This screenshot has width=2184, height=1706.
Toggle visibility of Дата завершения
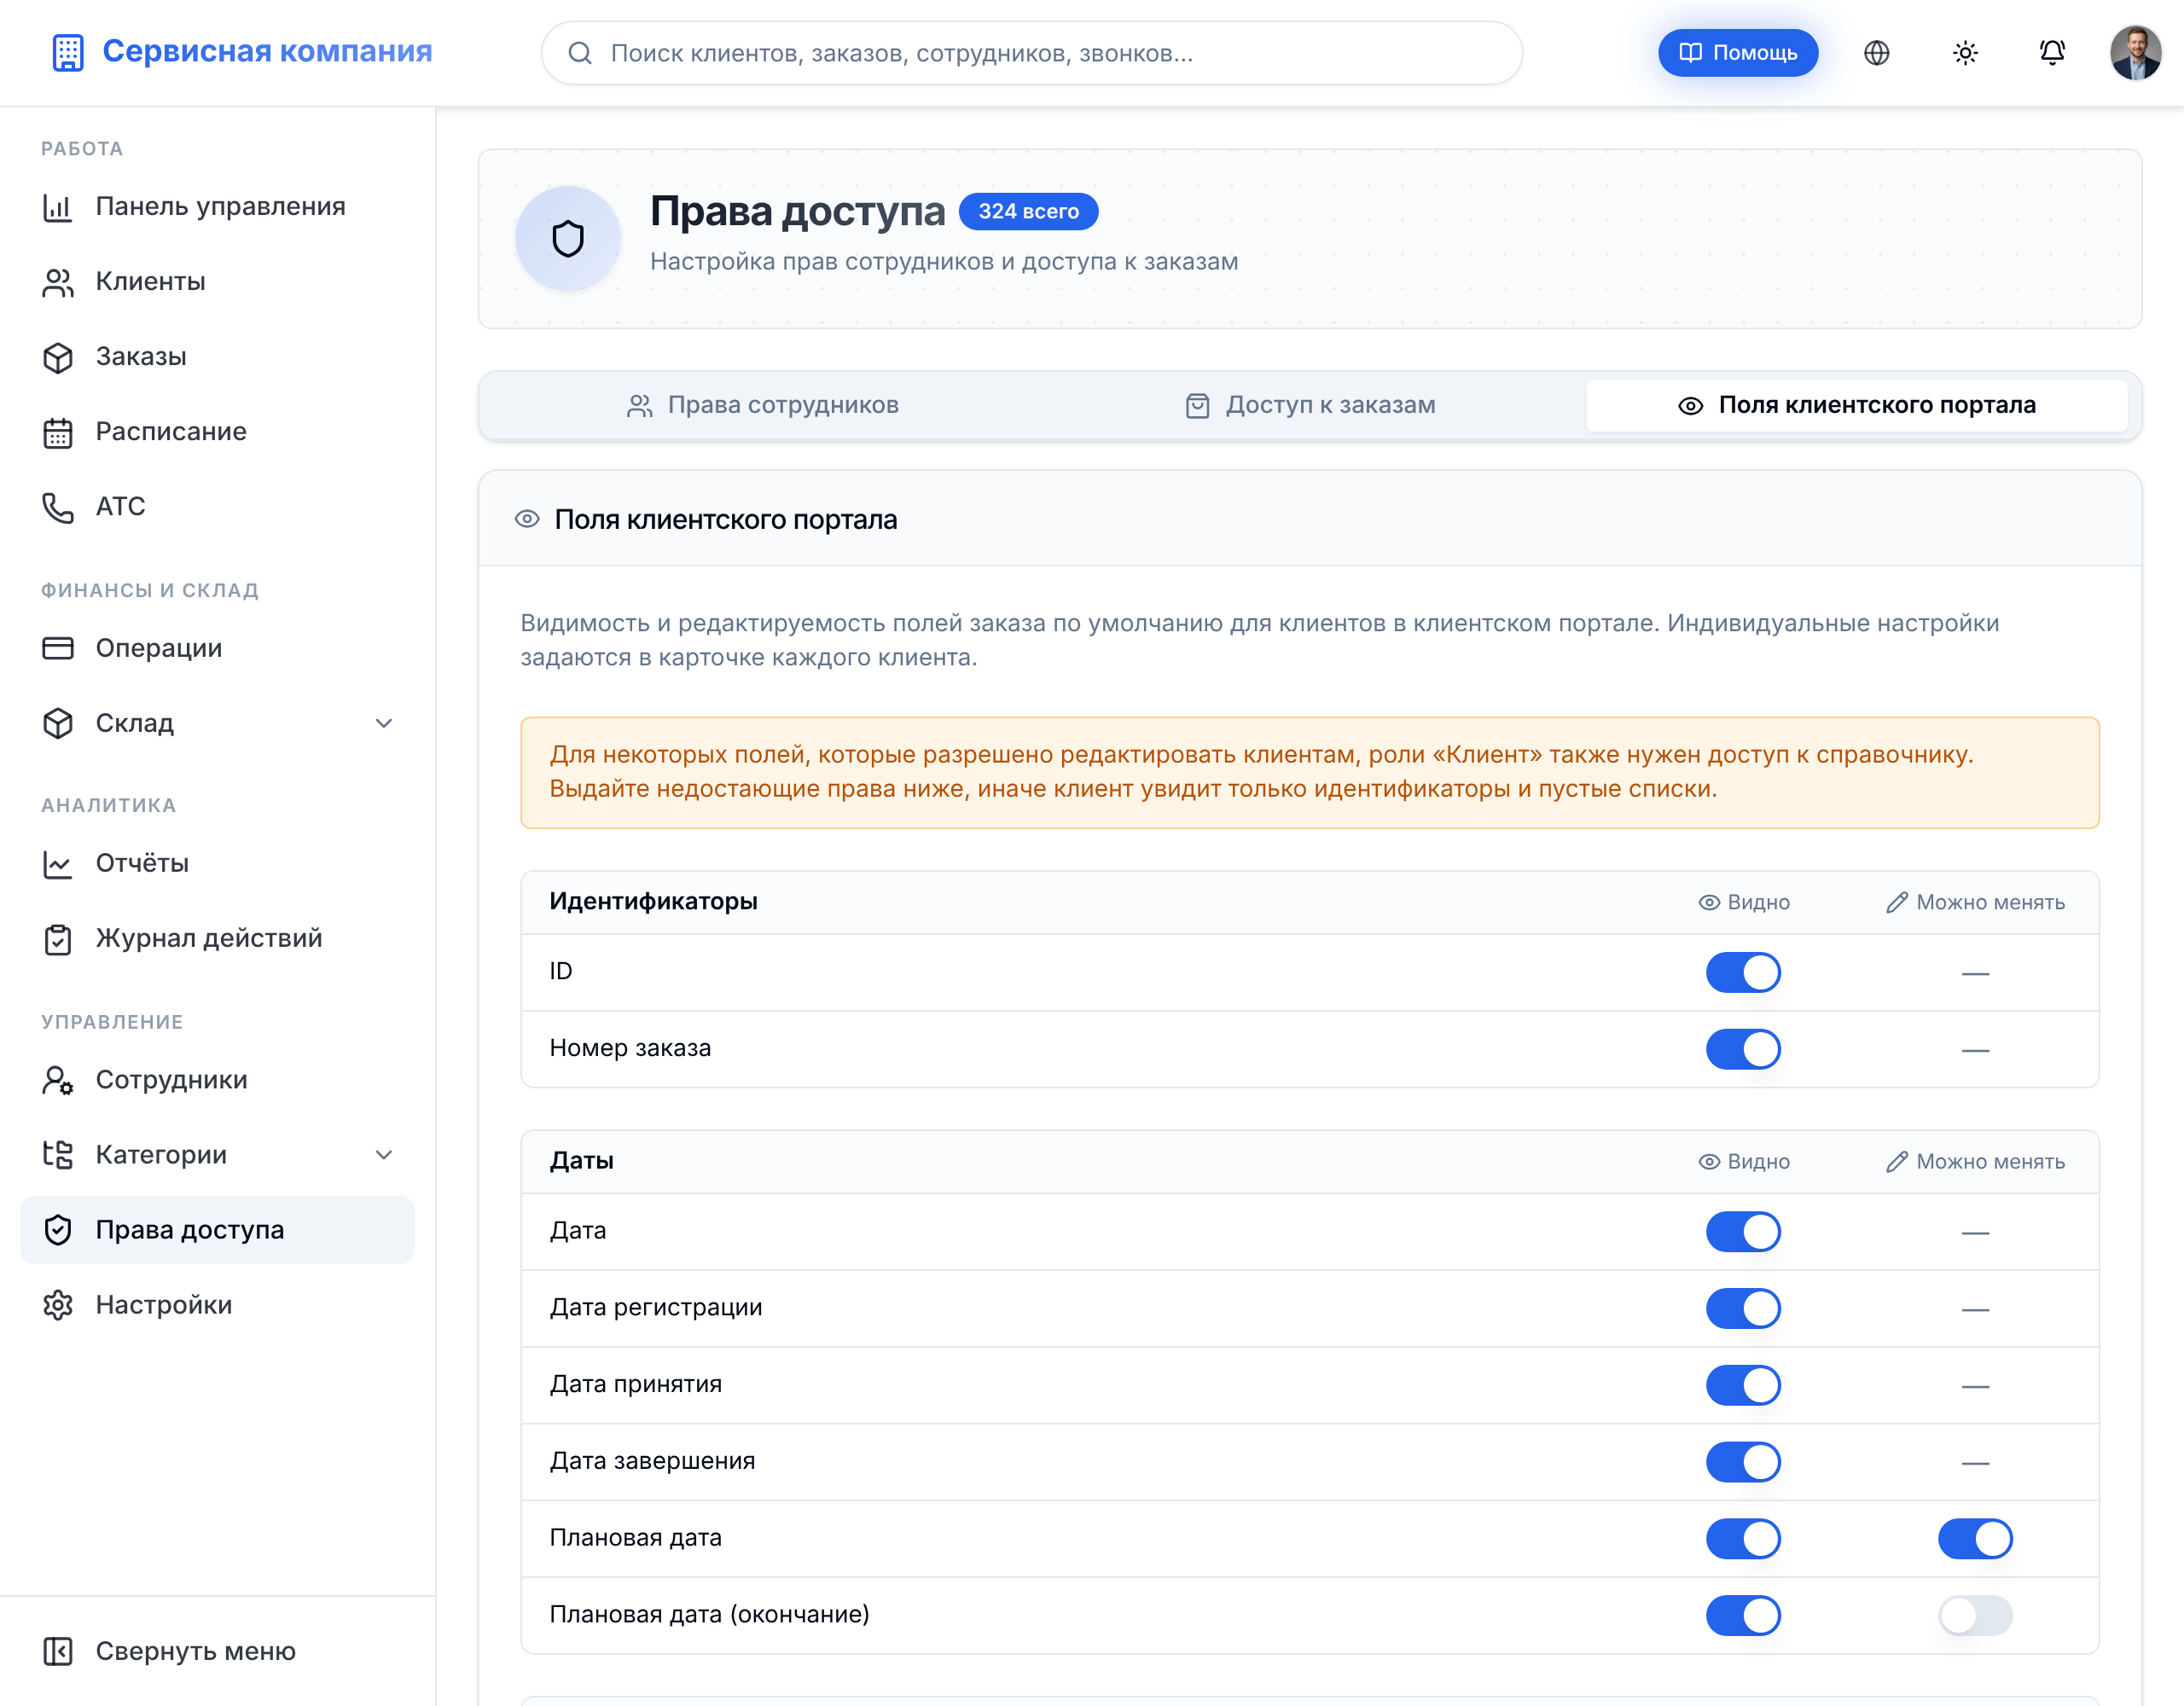[1743, 1462]
